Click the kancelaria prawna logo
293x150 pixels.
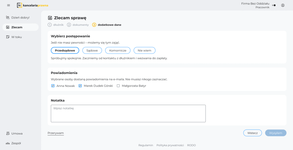click(x=32, y=5)
